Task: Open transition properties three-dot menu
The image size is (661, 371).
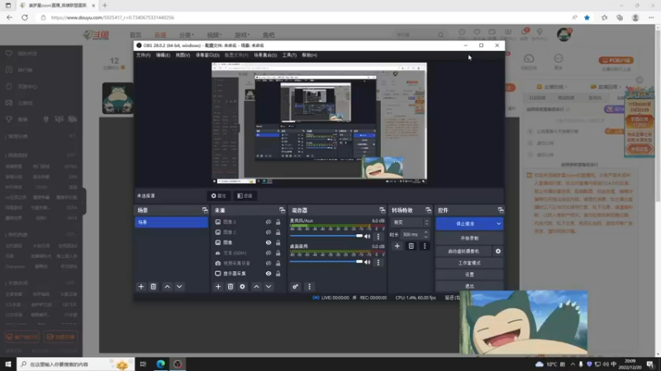Action: tap(425, 246)
